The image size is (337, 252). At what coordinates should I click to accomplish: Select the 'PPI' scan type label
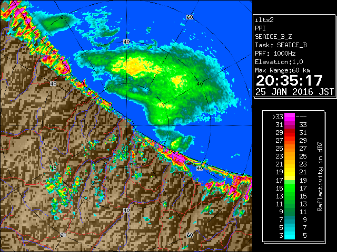click(x=260, y=28)
